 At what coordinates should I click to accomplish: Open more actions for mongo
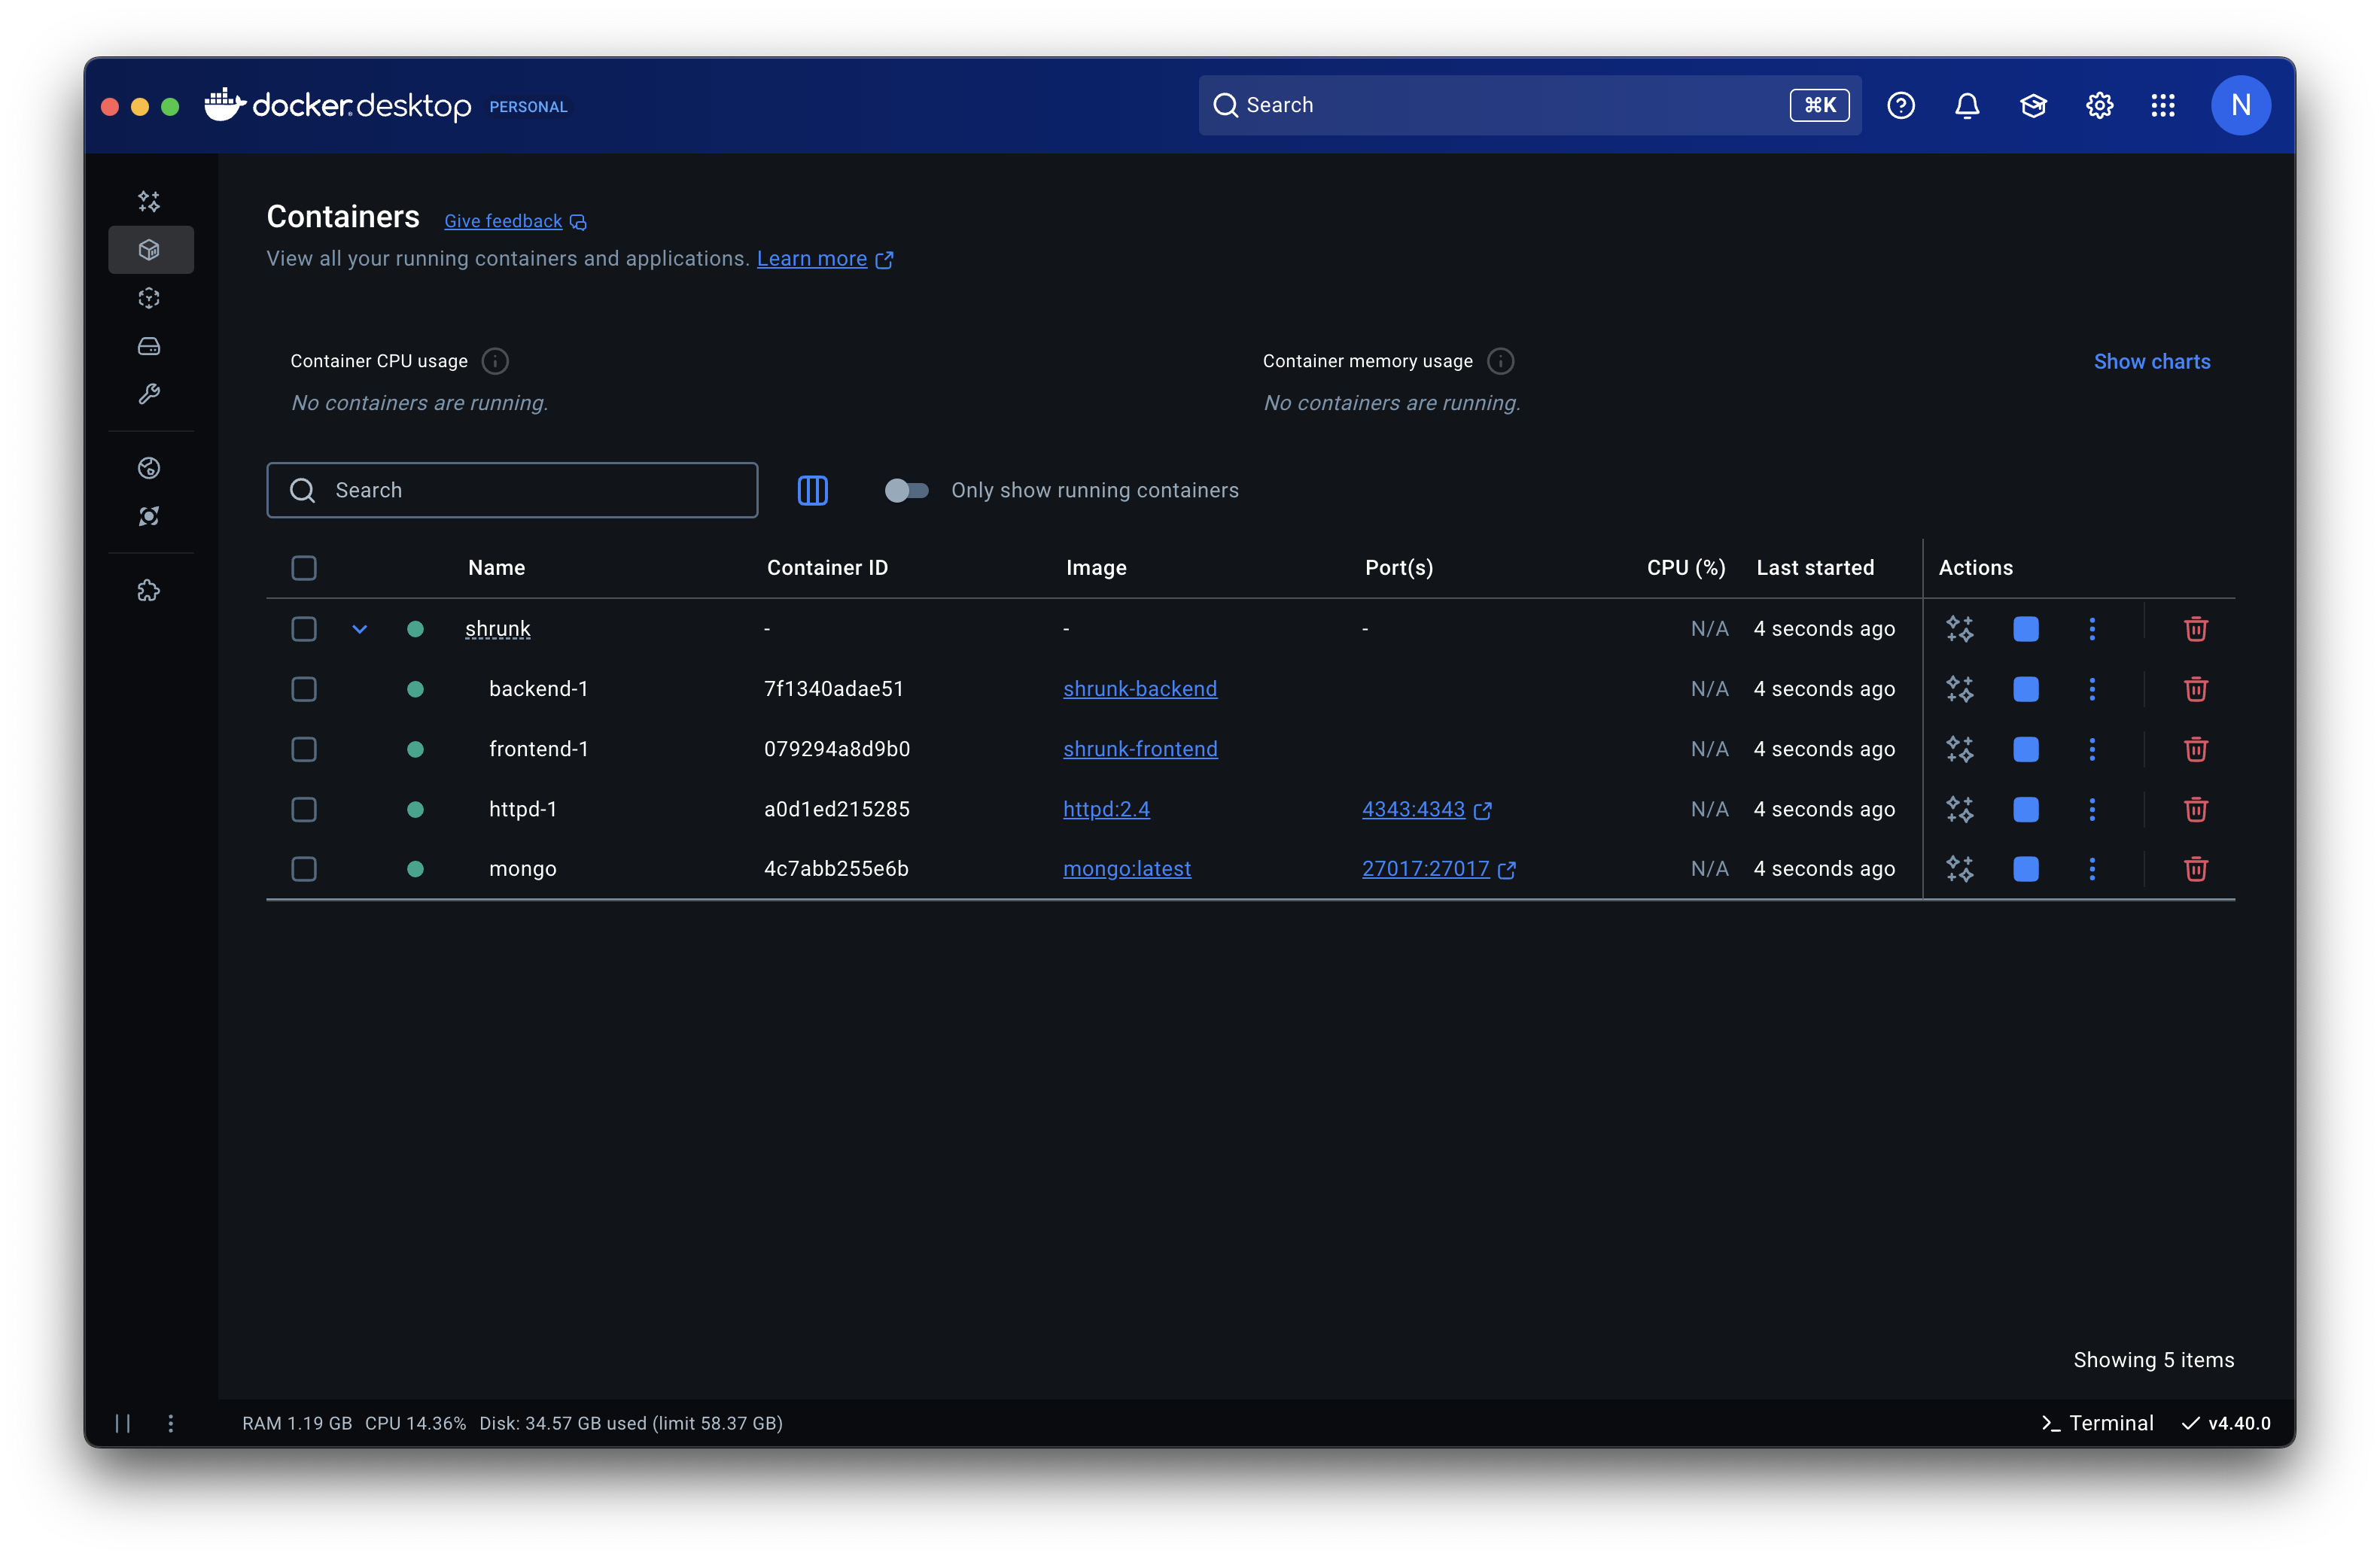(x=2092, y=868)
